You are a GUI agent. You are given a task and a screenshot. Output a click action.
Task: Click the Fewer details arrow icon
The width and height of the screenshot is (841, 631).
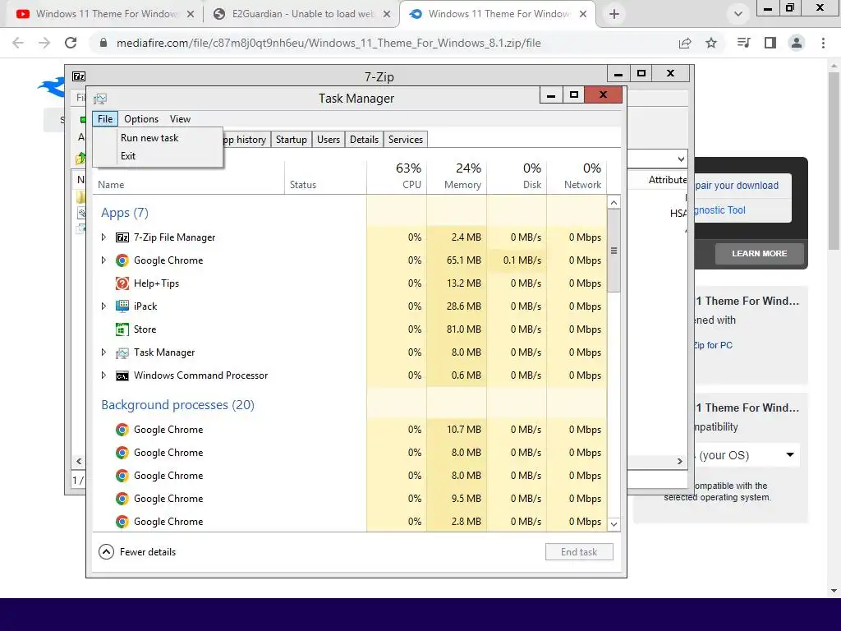106,551
